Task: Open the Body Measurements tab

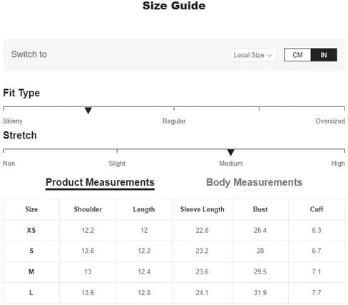Action: [254, 182]
